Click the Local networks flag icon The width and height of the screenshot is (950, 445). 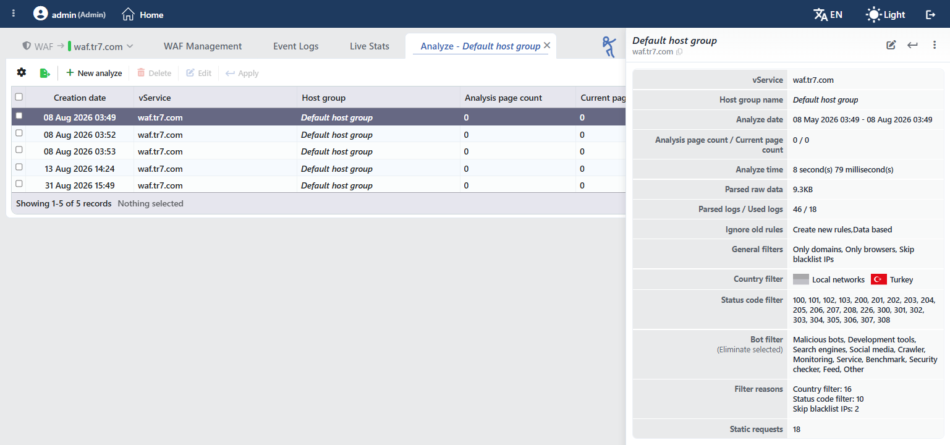801,279
